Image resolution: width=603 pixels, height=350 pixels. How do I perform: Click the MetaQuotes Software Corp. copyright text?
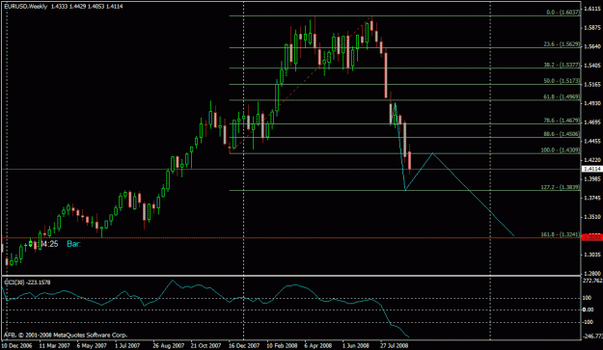point(66,336)
